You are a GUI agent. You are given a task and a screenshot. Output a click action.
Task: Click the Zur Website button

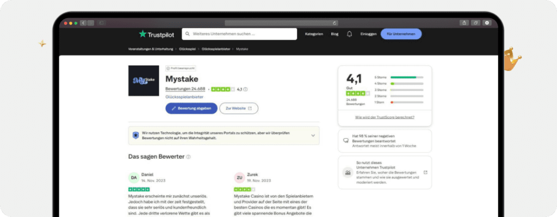point(239,108)
